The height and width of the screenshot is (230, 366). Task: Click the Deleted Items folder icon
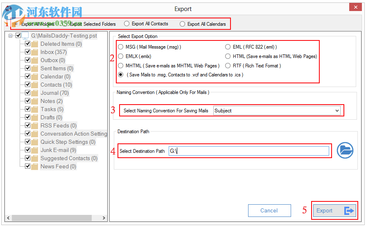(34, 44)
